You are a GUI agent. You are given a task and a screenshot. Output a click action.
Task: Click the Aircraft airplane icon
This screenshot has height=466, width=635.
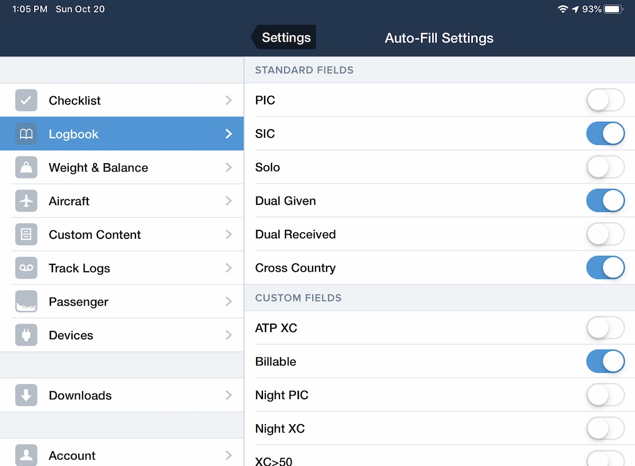[x=26, y=201]
